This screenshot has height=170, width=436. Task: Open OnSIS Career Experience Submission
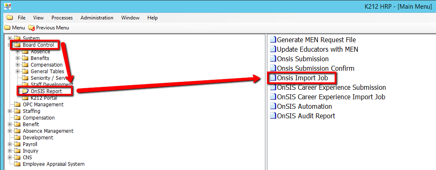pos(331,88)
